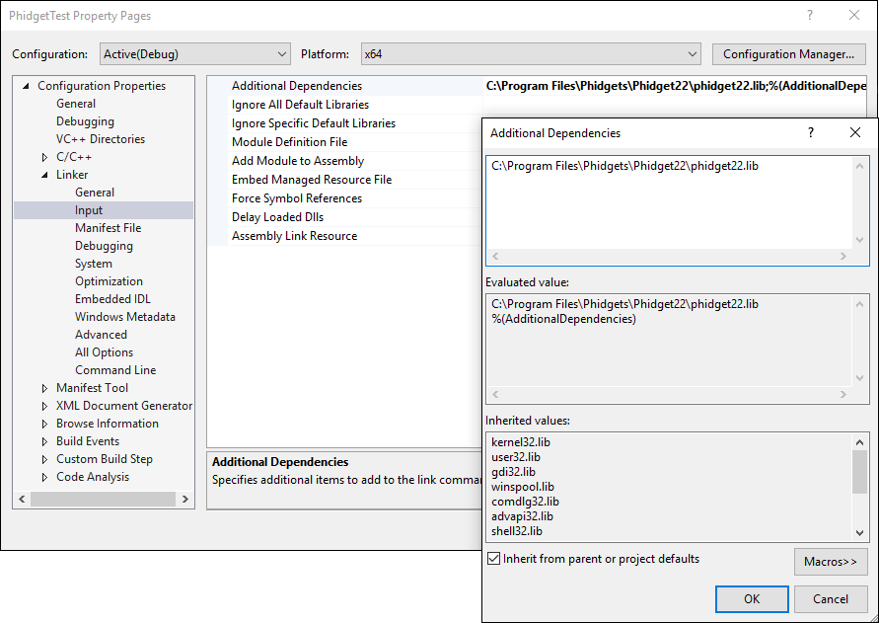This screenshot has width=879, height=623.
Task: Toggle Inherit from parent or project defaults
Action: point(494,559)
